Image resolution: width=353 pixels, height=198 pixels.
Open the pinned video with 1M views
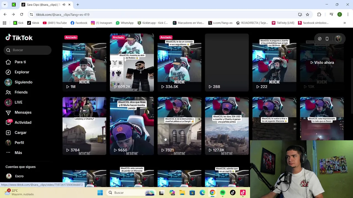84,62
